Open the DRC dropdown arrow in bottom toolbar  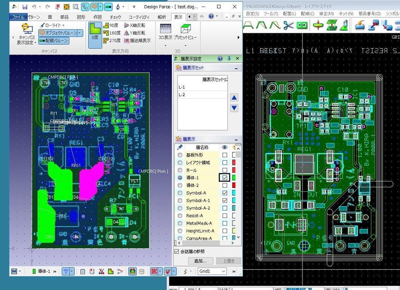(160, 271)
